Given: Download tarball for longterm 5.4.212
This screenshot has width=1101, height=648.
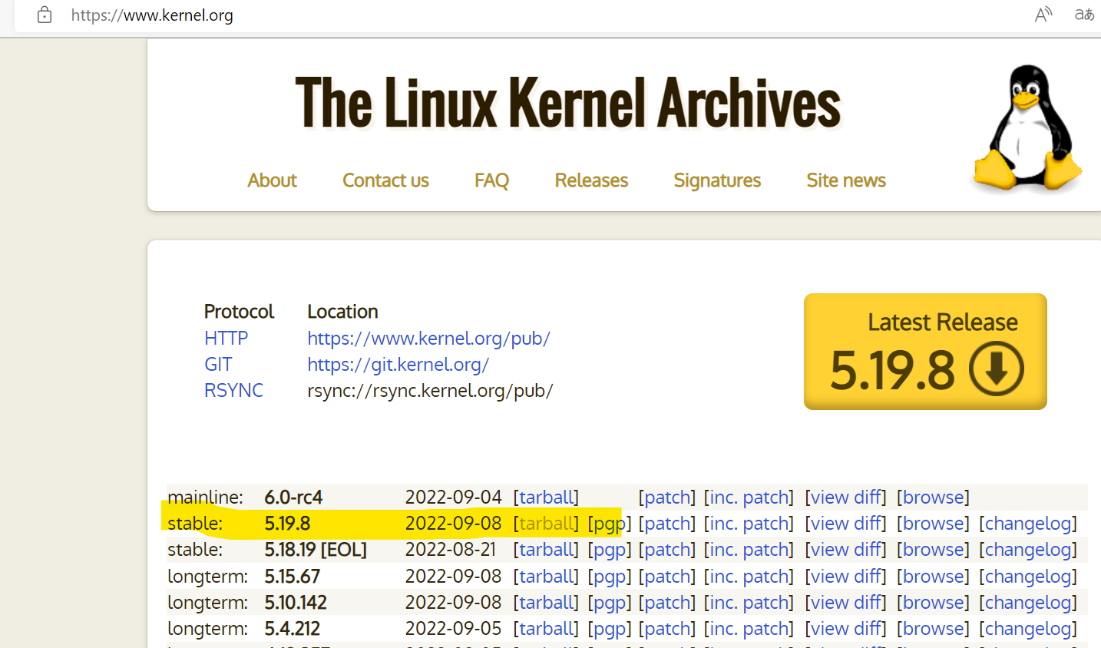Looking at the screenshot, I should [547, 629].
